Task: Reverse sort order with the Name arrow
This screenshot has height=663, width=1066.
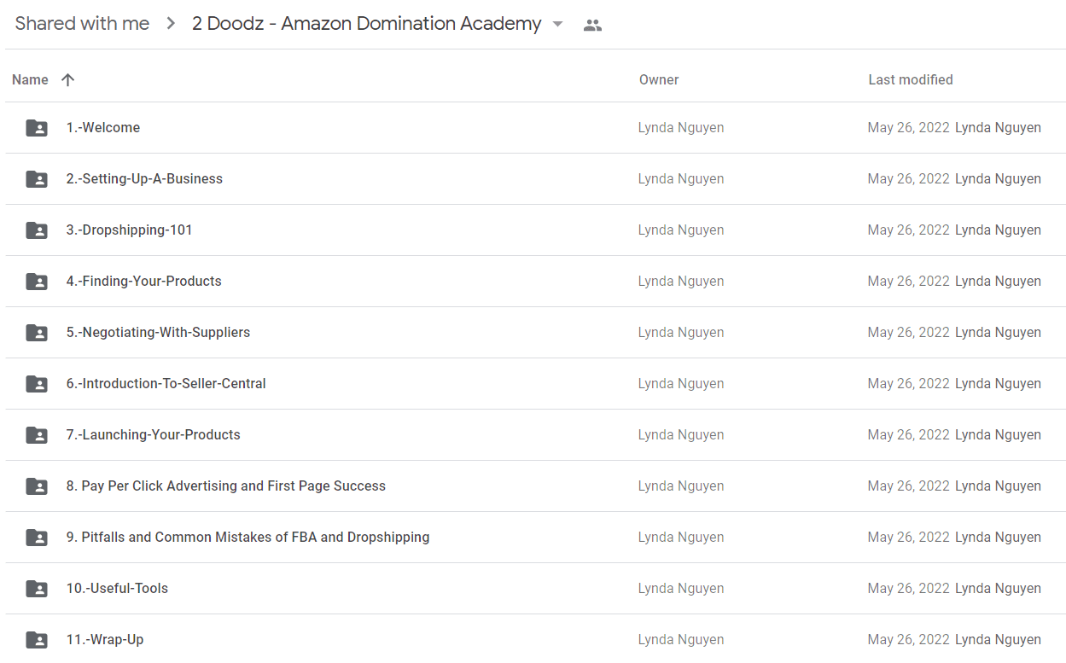Action: (x=68, y=79)
